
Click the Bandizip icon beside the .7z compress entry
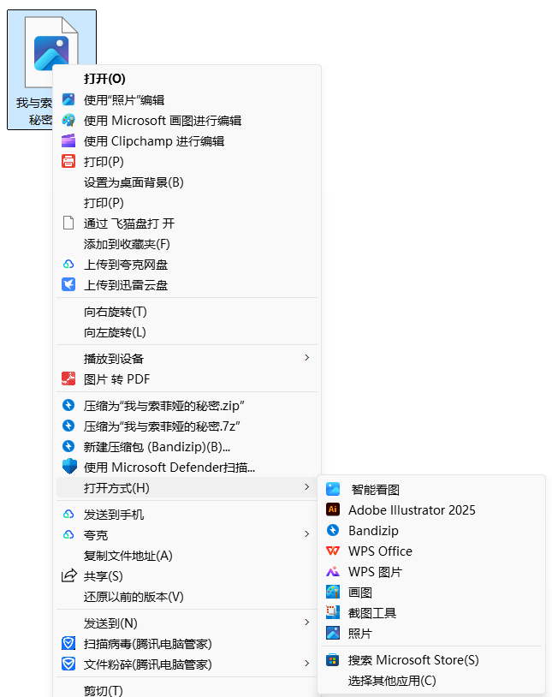pos(68,426)
